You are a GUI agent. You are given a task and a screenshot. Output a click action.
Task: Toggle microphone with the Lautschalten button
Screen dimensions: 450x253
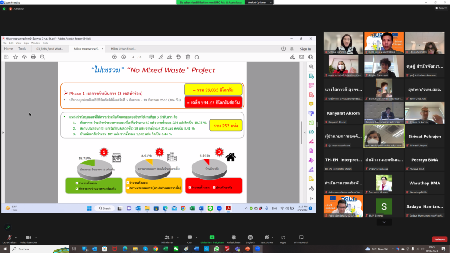point(9,239)
